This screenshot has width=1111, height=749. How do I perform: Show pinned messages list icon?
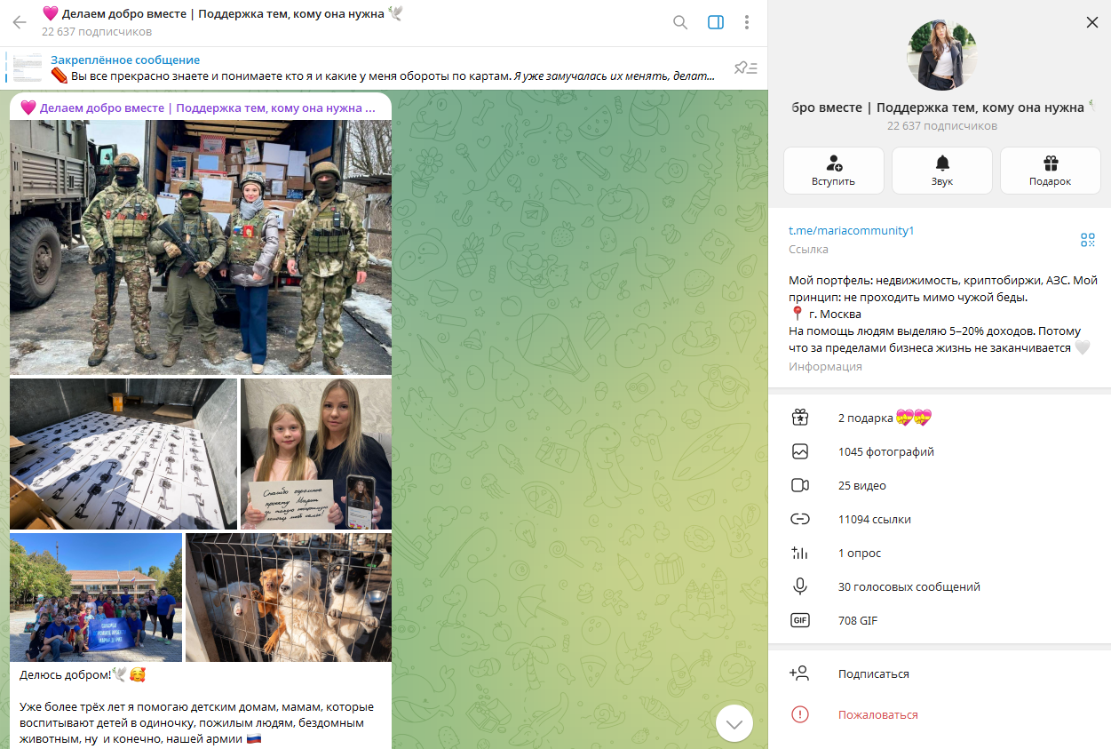tap(745, 68)
